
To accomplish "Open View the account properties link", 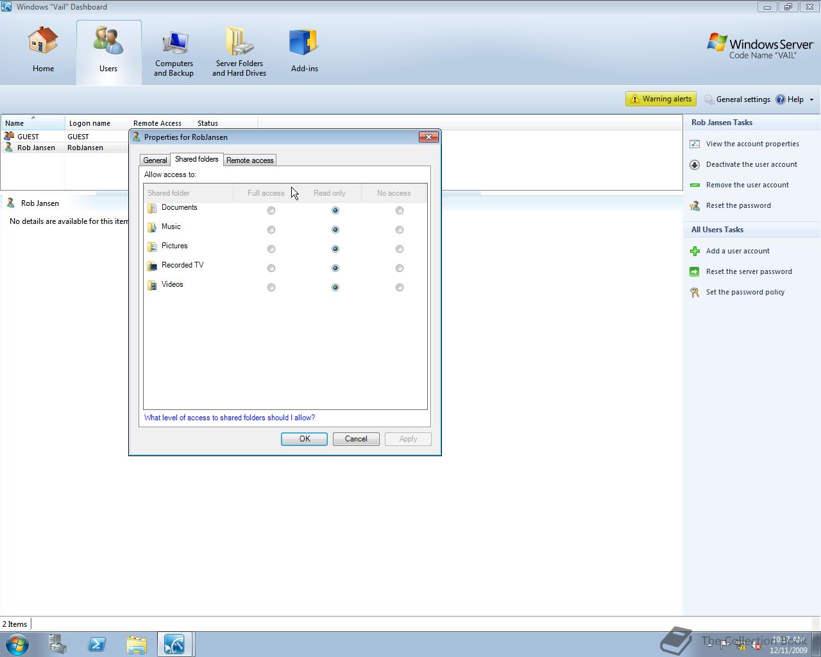I will point(752,144).
